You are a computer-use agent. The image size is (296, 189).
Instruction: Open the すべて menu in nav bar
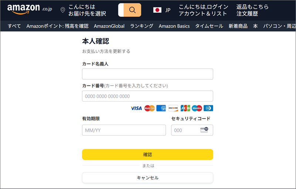[x=14, y=26]
